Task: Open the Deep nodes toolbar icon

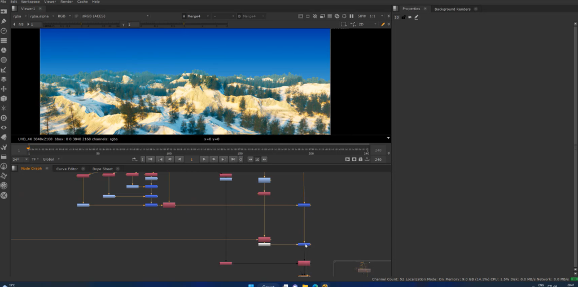Action: (x=4, y=118)
